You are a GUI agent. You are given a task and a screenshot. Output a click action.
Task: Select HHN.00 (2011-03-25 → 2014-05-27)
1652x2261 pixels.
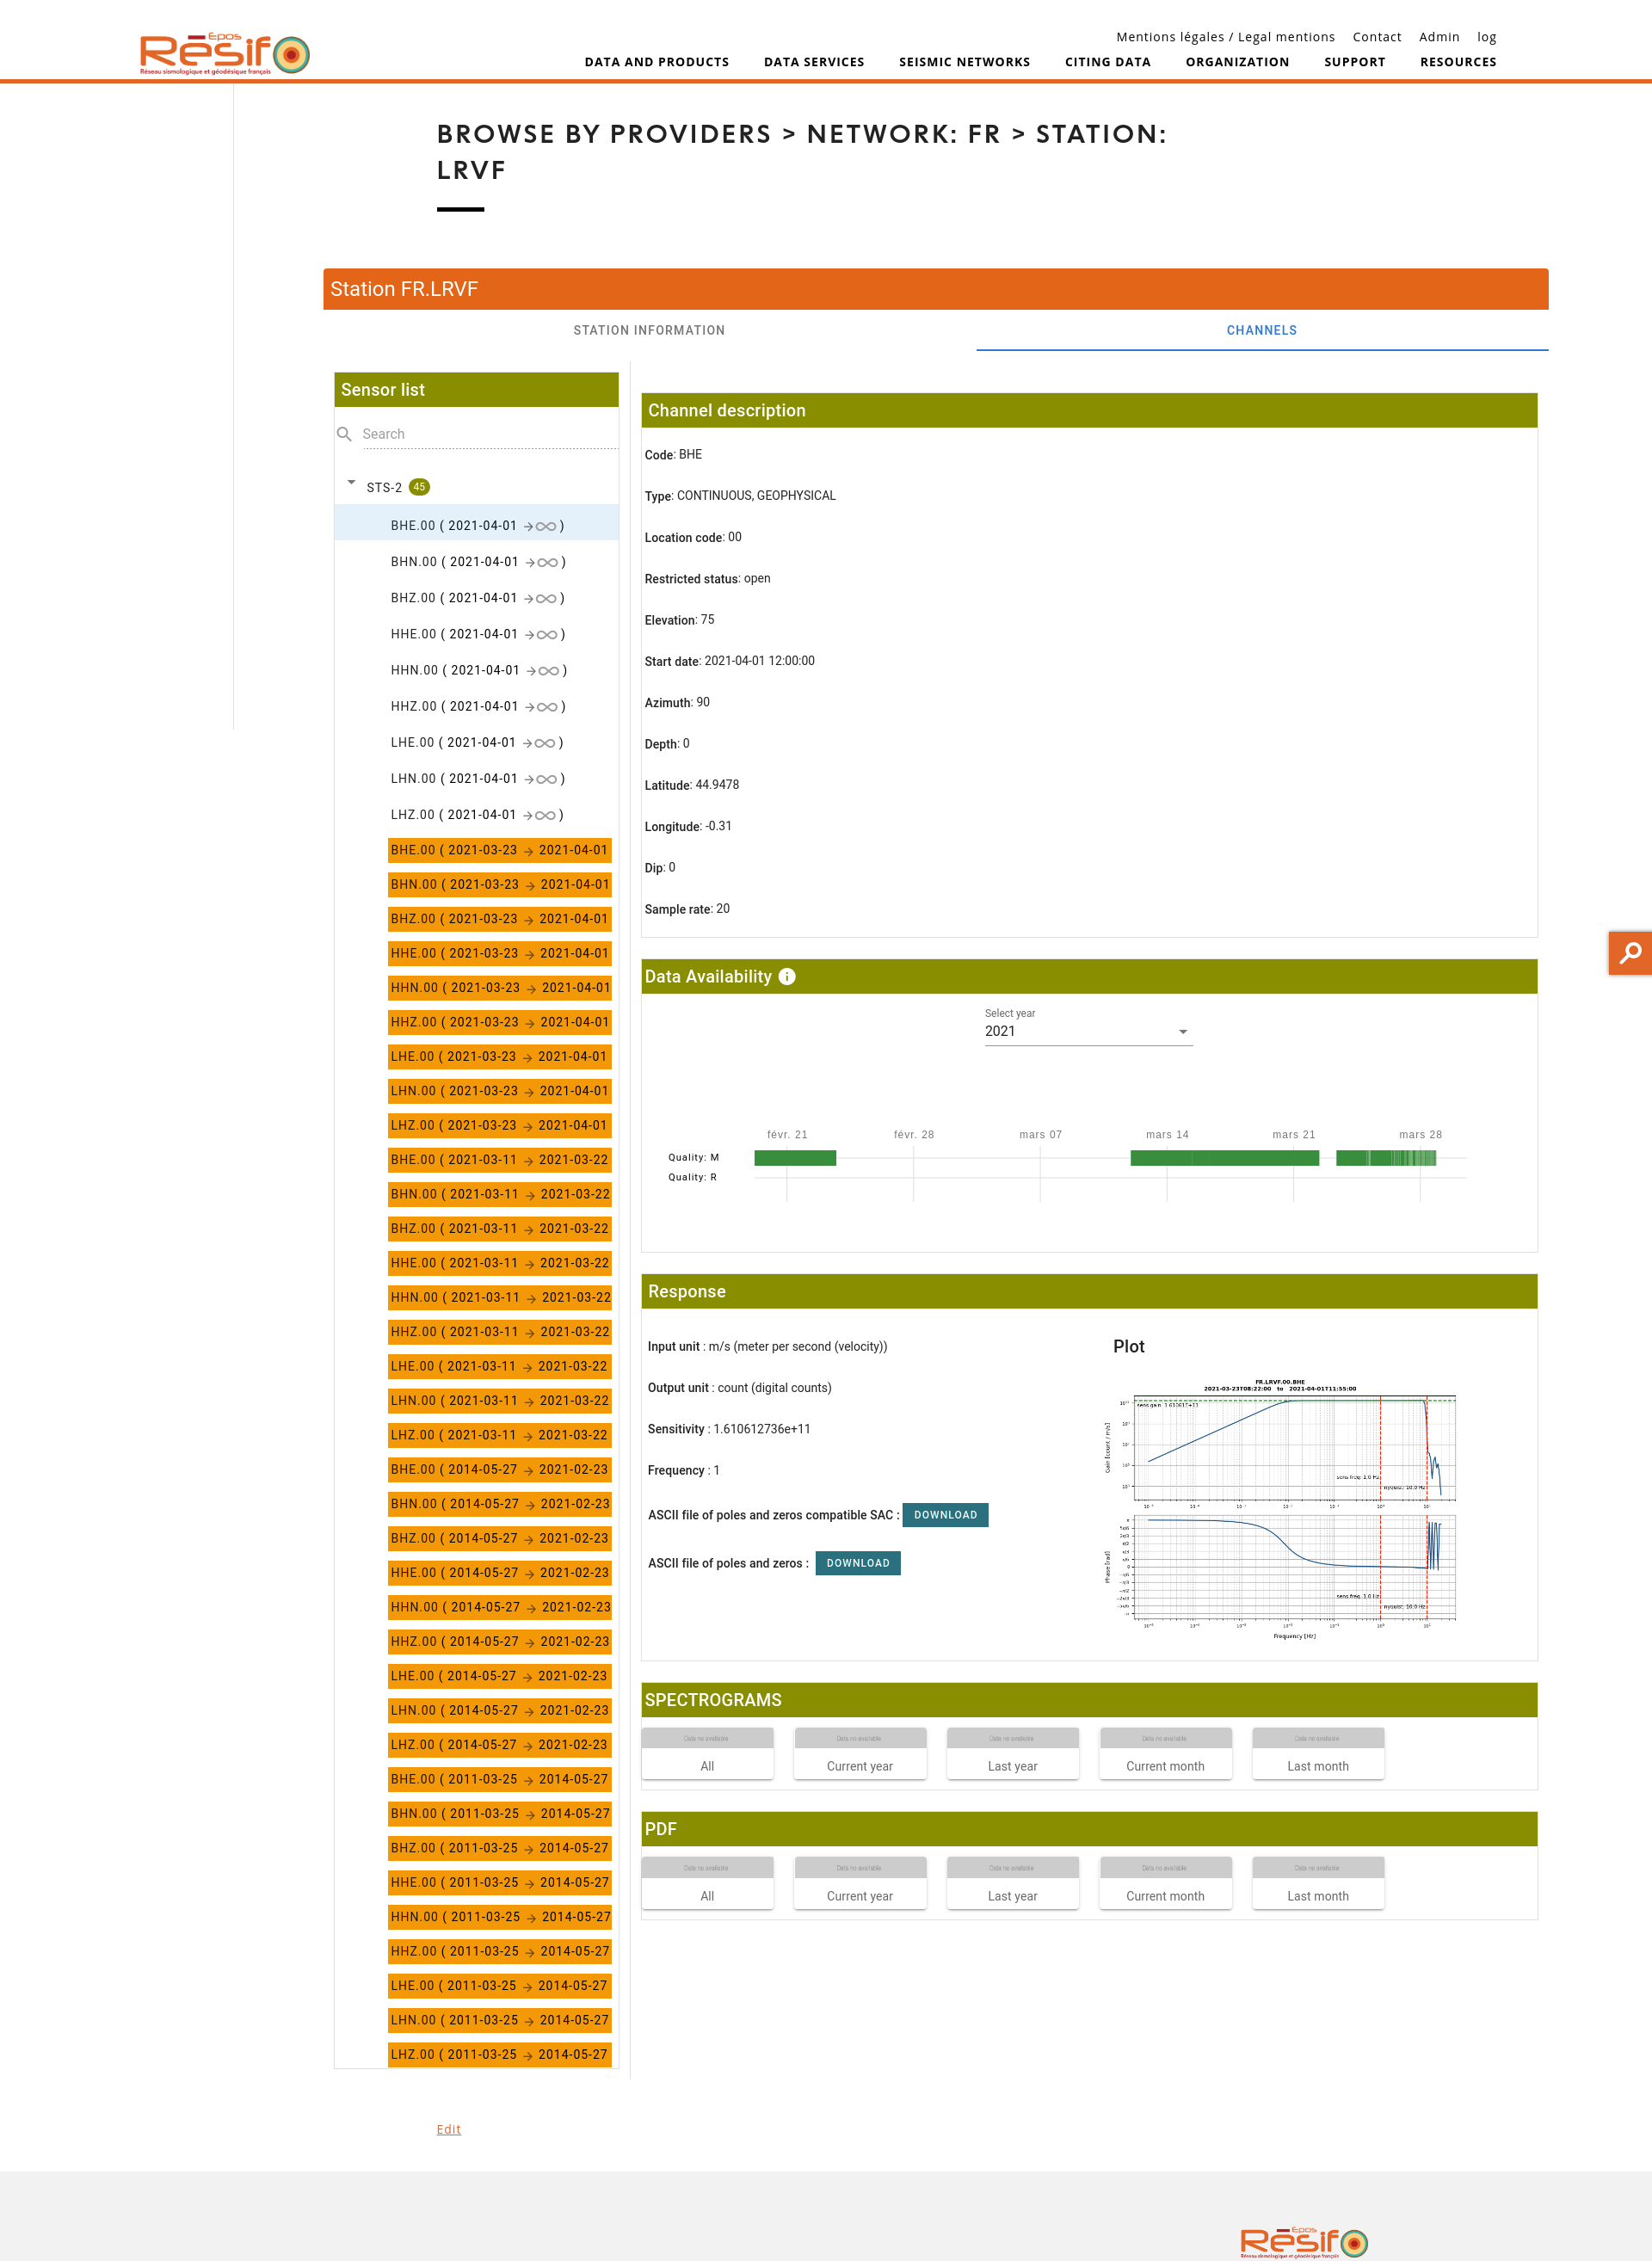499,1916
